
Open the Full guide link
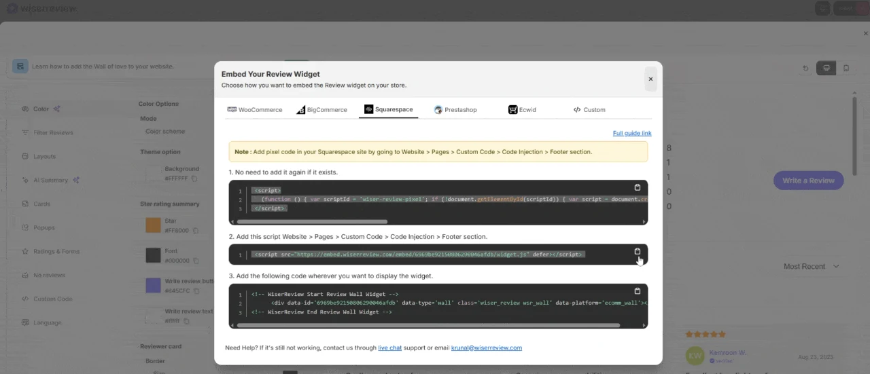click(x=632, y=134)
